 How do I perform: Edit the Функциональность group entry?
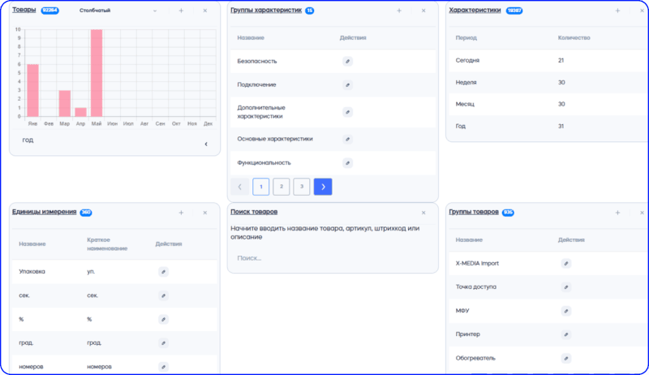coord(348,162)
